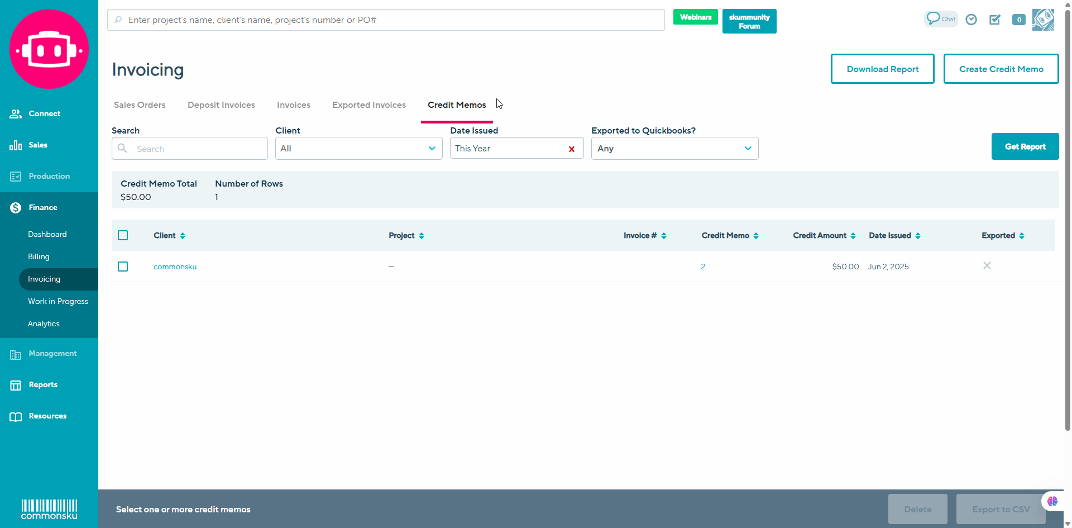Switch to the Exported Invoices tab

369,105
